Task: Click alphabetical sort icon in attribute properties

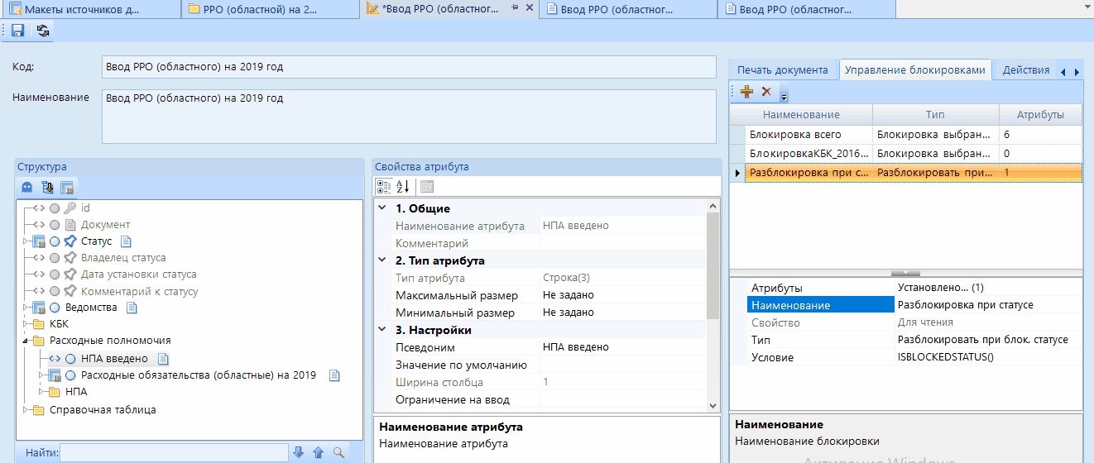Action: coord(403,187)
